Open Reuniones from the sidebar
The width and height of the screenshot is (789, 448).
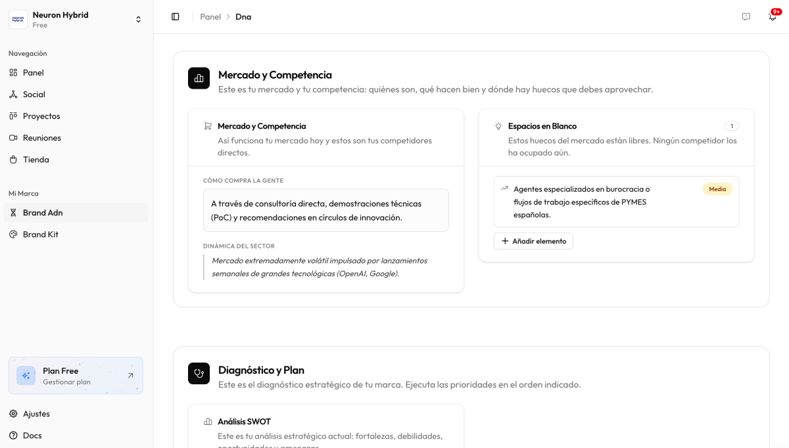pos(41,137)
